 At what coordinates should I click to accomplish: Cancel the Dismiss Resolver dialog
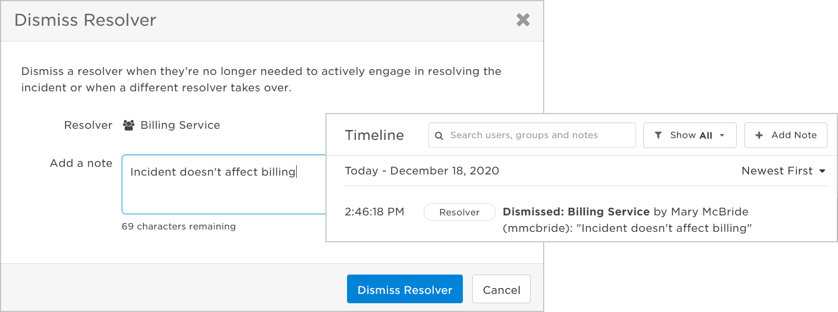pyautogui.click(x=502, y=289)
